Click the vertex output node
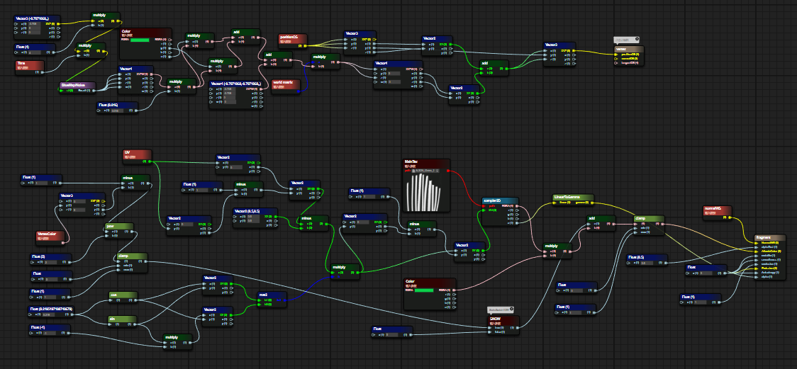The width and height of the screenshot is (797, 369). [x=626, y=50]
